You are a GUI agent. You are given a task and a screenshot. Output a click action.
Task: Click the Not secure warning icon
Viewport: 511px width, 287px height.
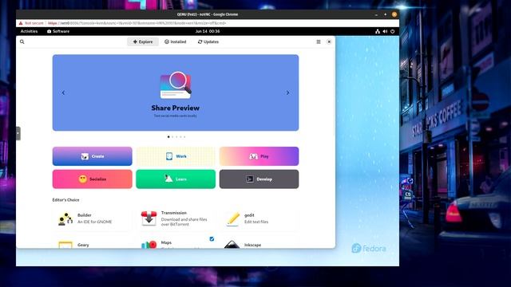coord(21,23)
